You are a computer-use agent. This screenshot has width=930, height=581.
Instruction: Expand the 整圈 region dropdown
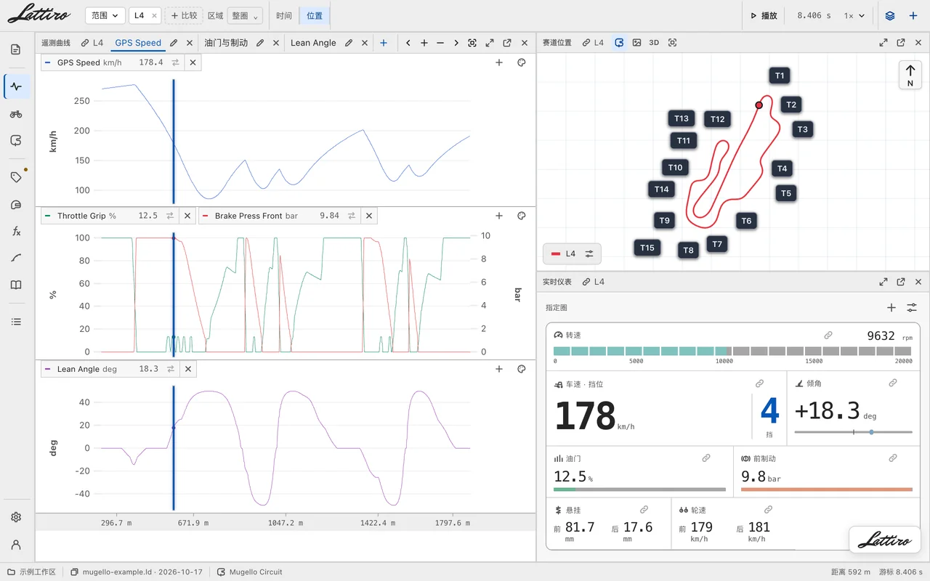245,15
